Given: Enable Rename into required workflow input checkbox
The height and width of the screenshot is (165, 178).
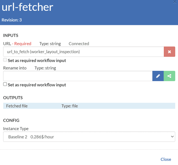Looking at the screenshot, I should [x=5, y=84].
